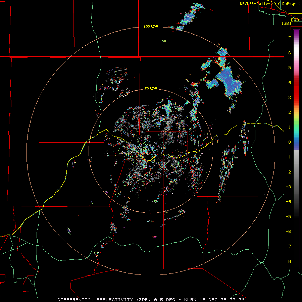Click the positive 3 scale label
This screenshot has height=302, width=302.
click(x=290, y=97)
